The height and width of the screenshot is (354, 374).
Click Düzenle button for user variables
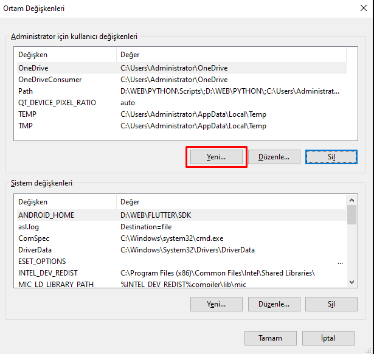coord(273,156)
